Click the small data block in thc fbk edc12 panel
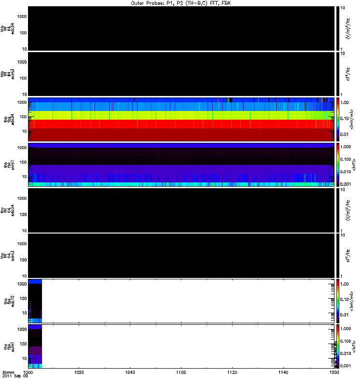Screen dimensions: 362x386 35,301
